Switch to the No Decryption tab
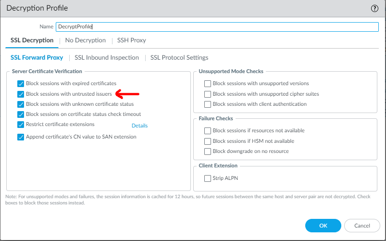 (86, 40)
